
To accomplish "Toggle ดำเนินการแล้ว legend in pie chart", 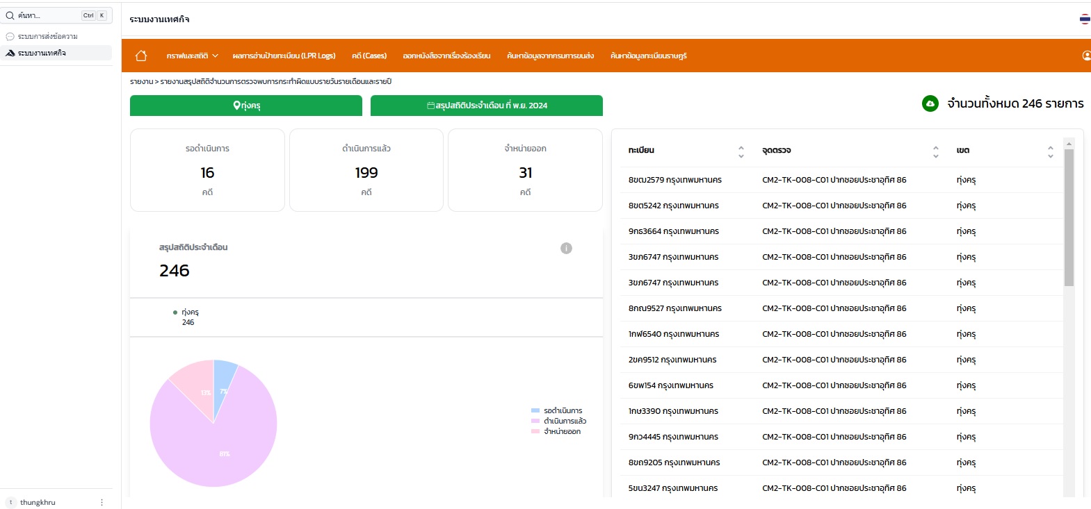I will tap(559, 421).
